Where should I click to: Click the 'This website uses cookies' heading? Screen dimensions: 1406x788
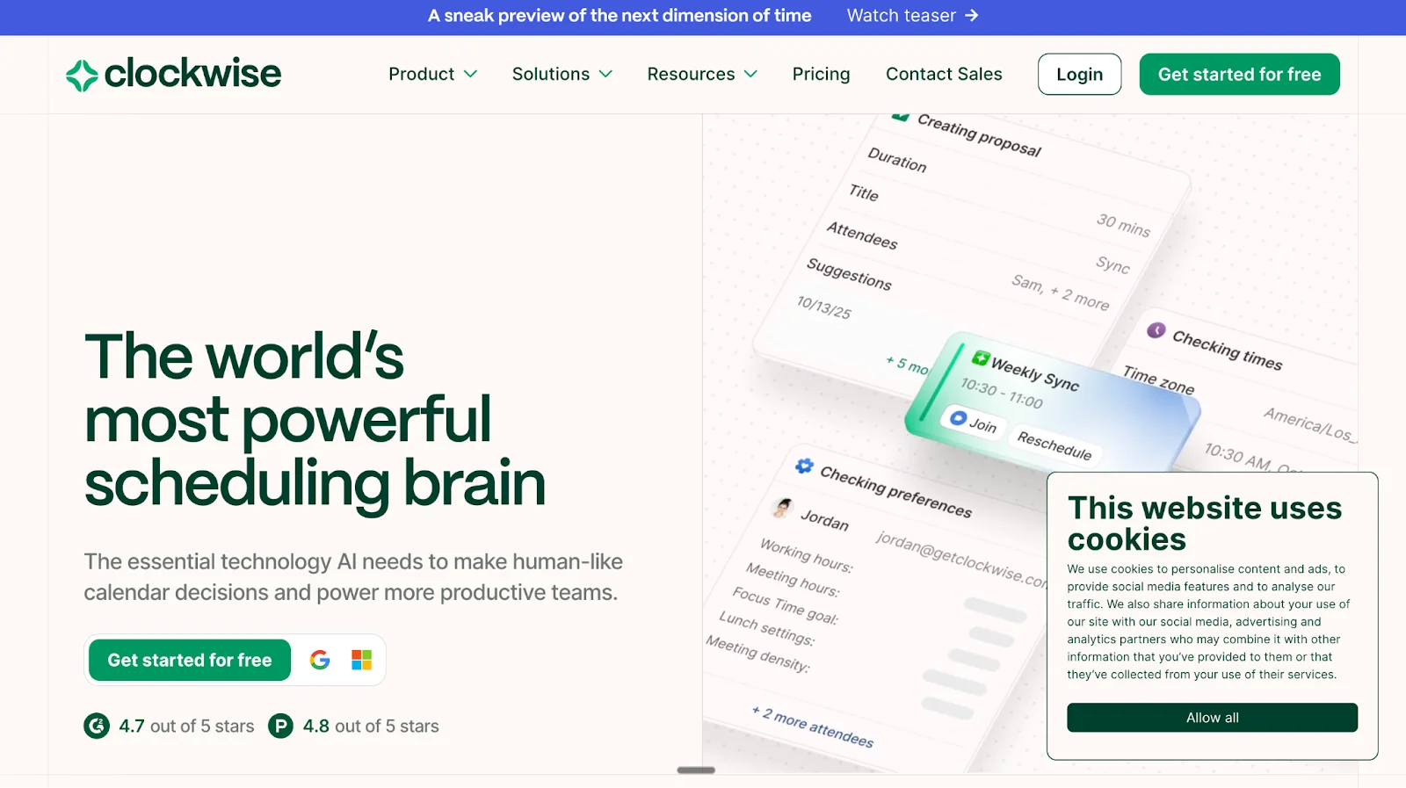(1205, 523)
